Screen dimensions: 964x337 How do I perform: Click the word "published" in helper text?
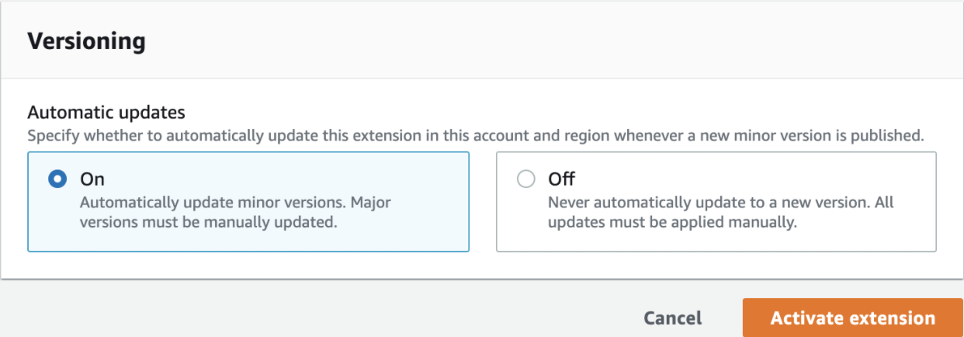click(x=890, y=135)
